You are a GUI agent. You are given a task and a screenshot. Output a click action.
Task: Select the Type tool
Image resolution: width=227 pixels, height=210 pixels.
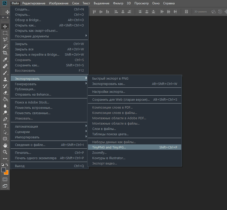5,126
